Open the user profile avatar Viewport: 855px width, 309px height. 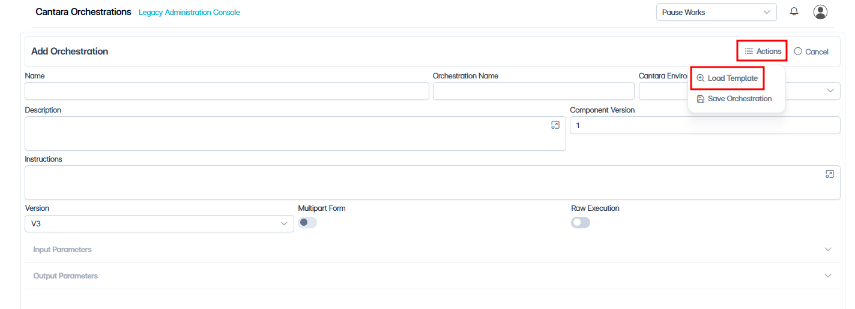[820, 11]
